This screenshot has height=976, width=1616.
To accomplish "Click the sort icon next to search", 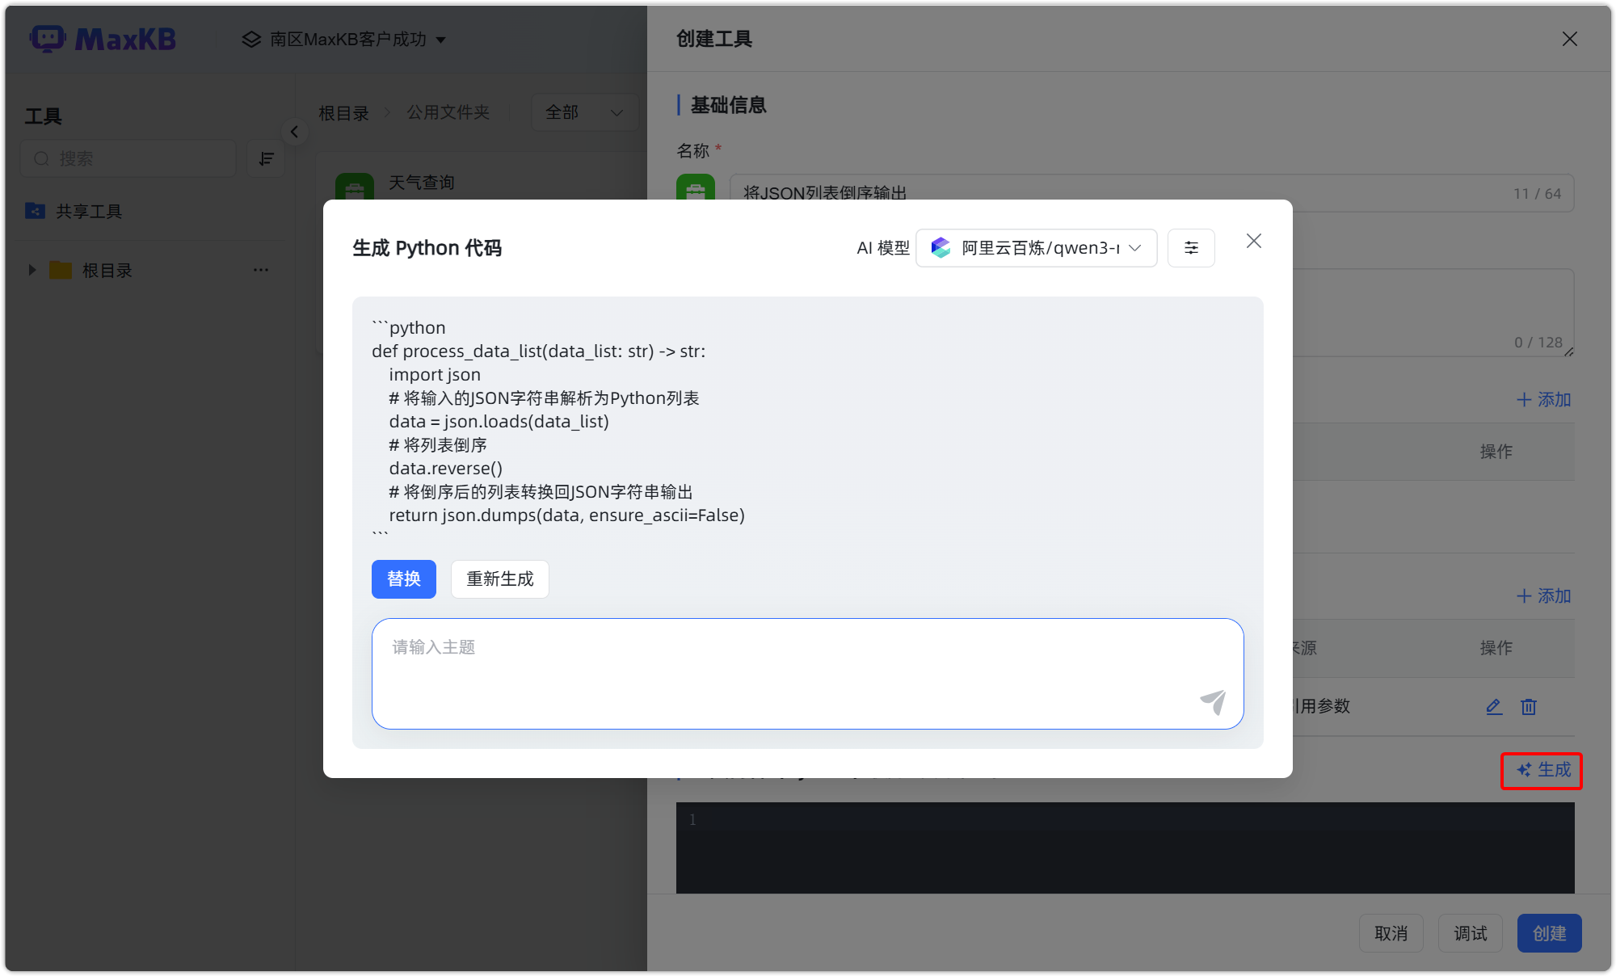I will 266,158.
